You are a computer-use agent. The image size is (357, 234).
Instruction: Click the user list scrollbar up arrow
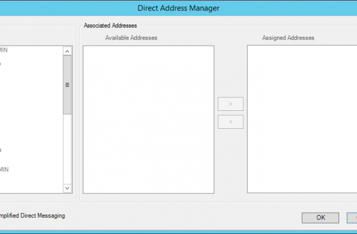pyautogui.click(x=67, y=51)
